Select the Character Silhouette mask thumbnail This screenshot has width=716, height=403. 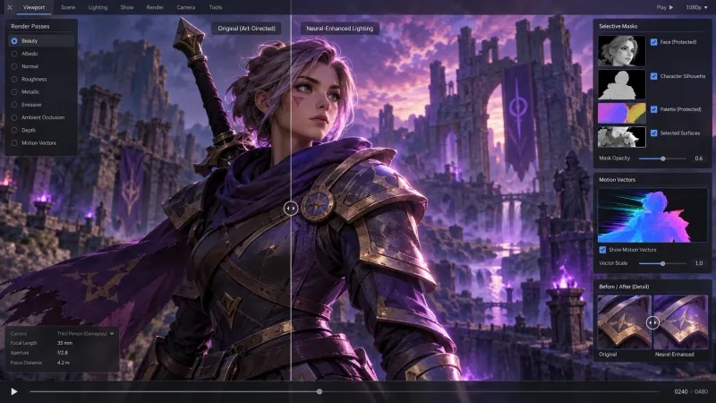point(621,84)
